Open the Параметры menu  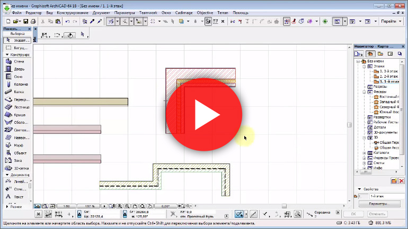125,13
